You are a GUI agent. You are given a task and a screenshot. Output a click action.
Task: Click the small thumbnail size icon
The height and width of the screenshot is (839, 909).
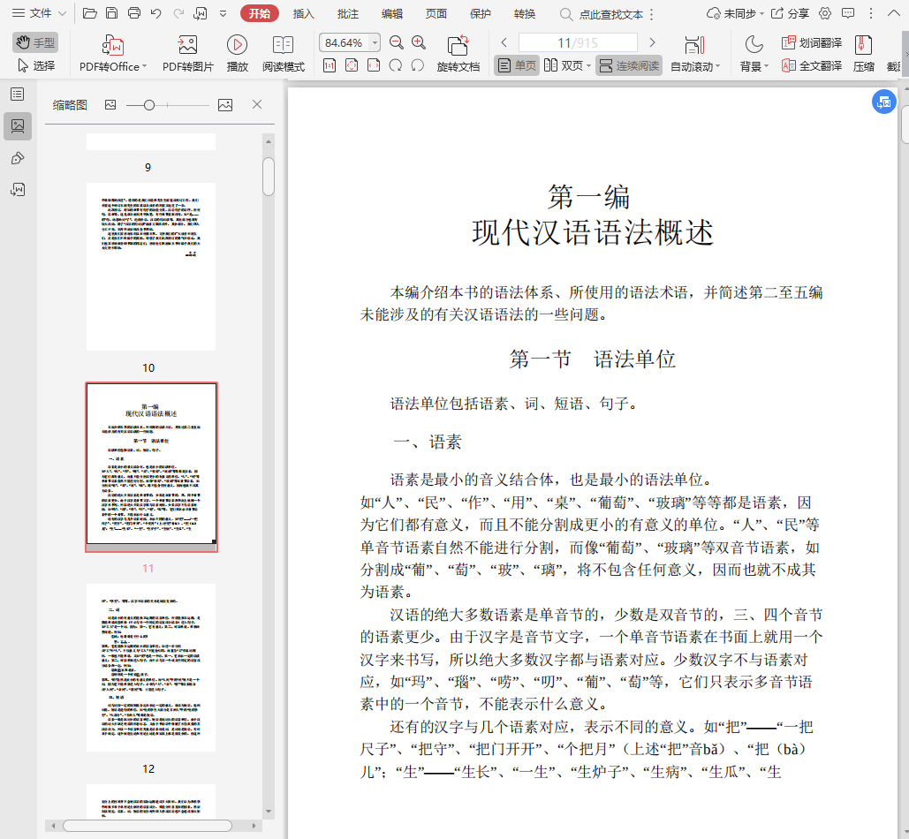tap(110, 105)
